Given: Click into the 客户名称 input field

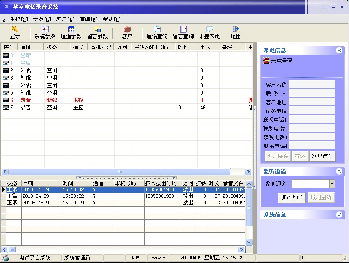Looking at the screenshot, I should click(x=311, y=84).
